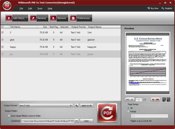Image resolution: width=175 pixels, height=129 pixels.
Task: Select the glad file name
Action: click(x=12, y=40)
